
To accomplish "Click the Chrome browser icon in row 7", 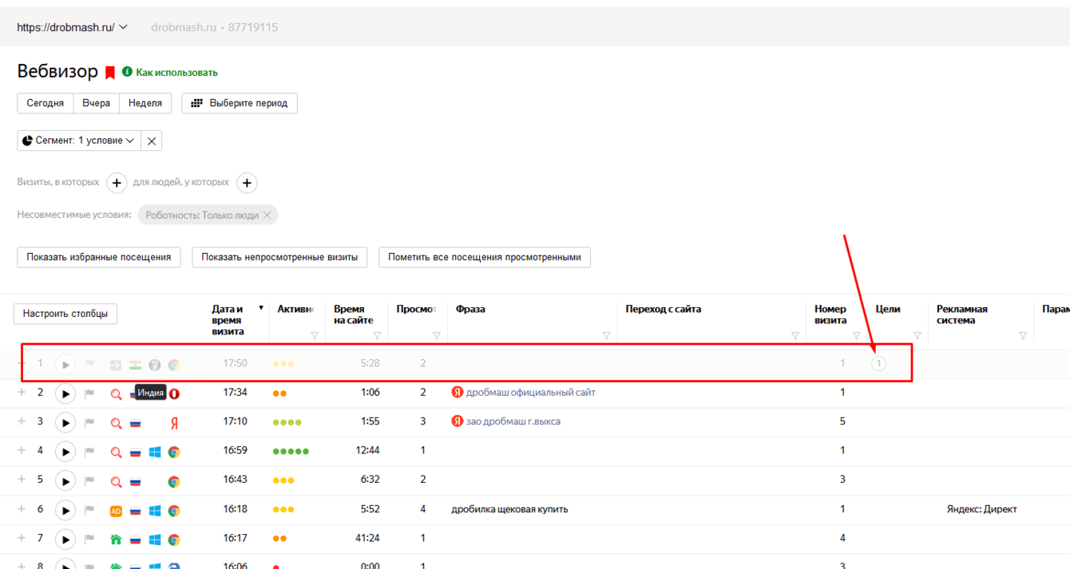I will click(x=174, y=539).
